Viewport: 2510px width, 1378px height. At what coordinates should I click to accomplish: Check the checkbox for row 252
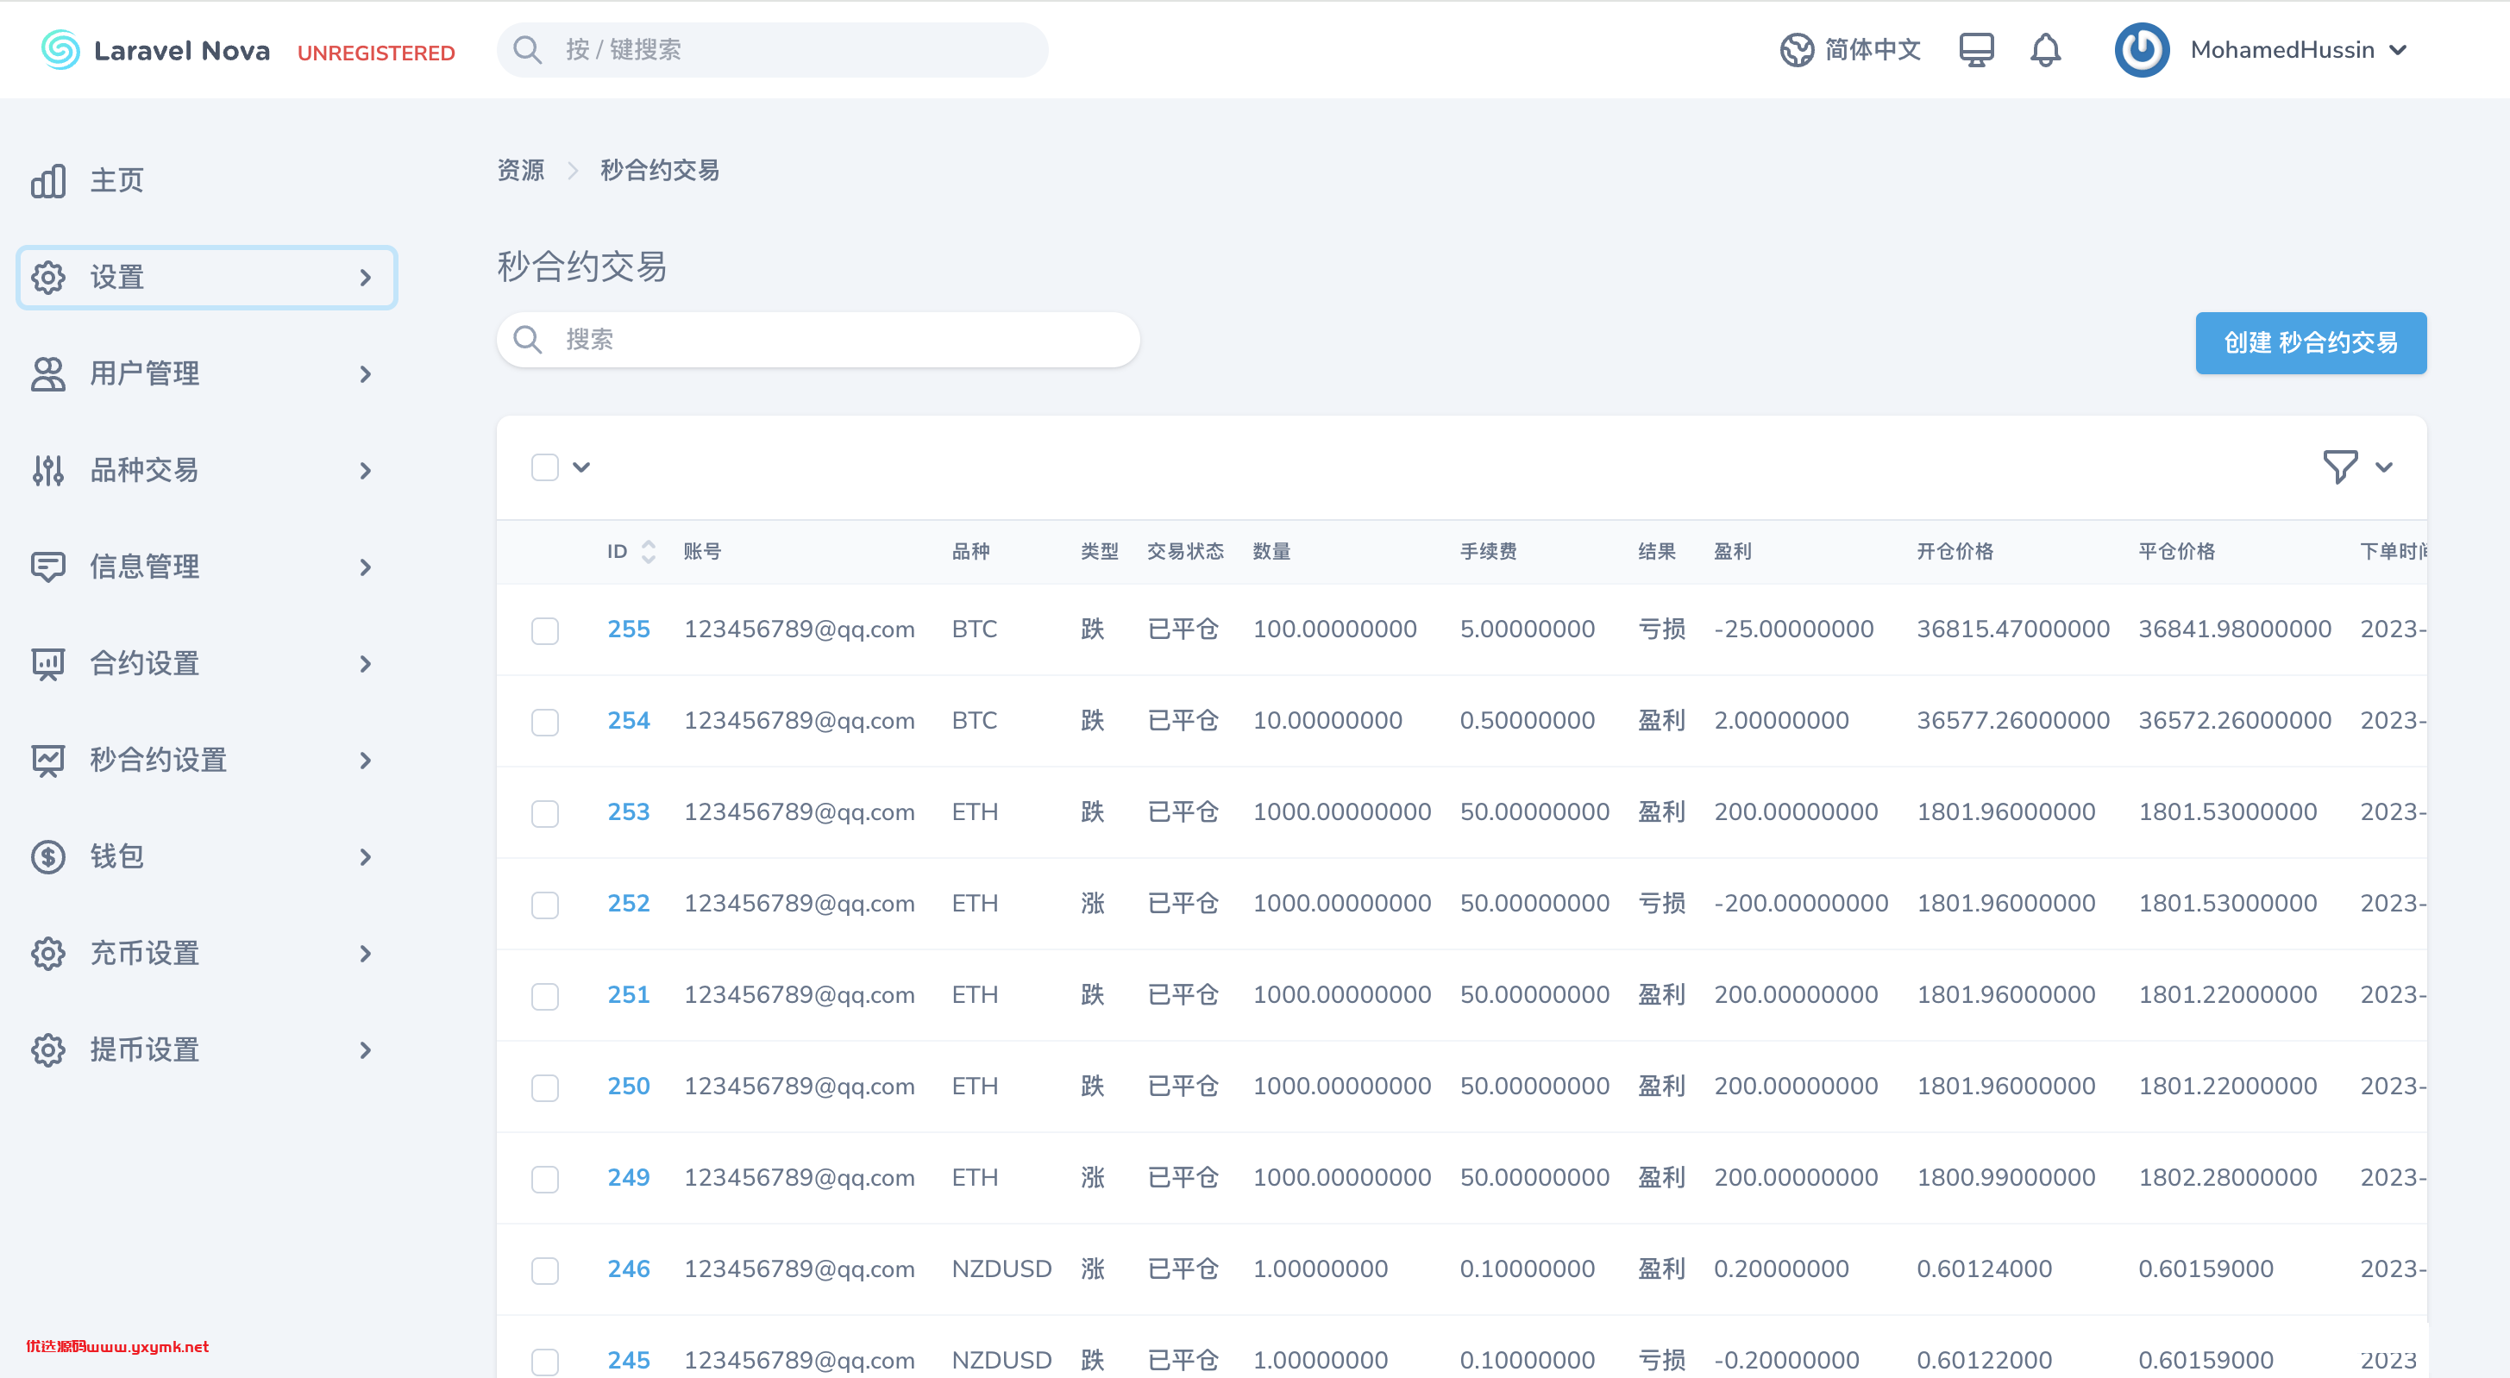click(x=544, y=905)
